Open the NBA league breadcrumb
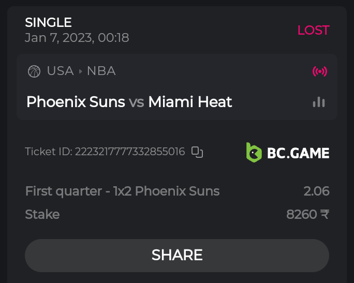The width and height of the screenshot is (354, 283). [x=101, y=71]
